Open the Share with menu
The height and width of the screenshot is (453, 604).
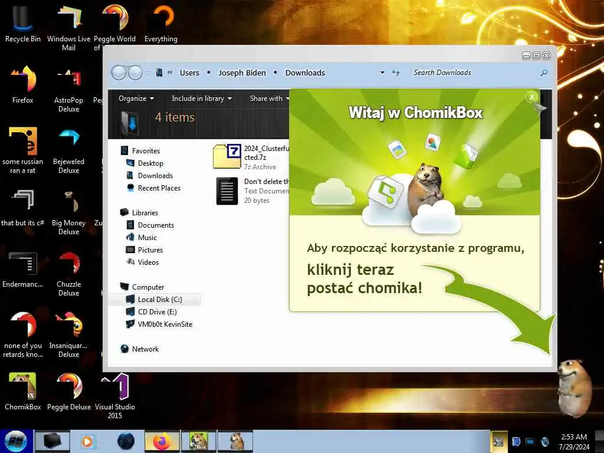(x=269, y=99)
